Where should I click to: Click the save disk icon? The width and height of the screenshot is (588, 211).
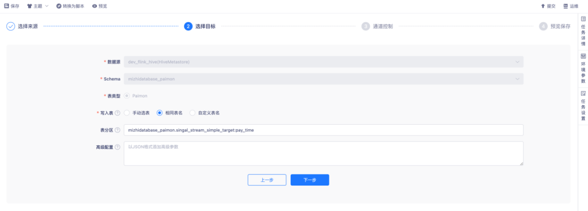coord(7,6)
